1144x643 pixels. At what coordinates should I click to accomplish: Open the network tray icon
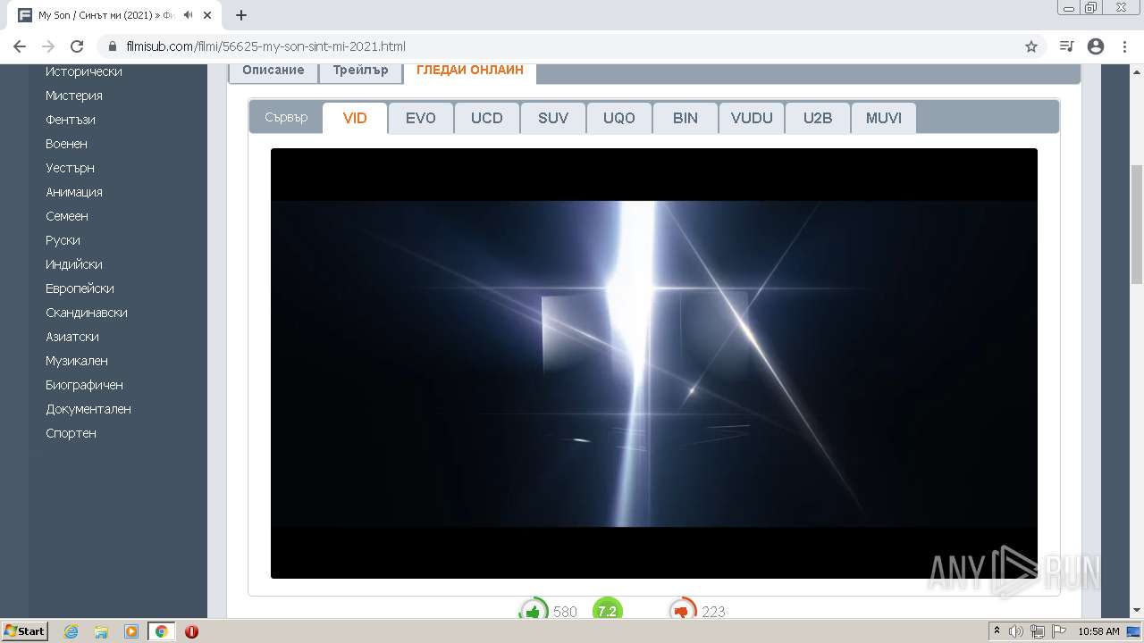(x=1037, y=631)
